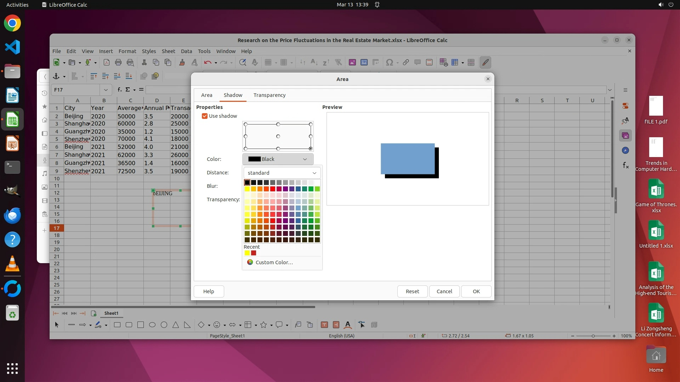
Task: Click the OK button
Action: [x=476, y=291]
